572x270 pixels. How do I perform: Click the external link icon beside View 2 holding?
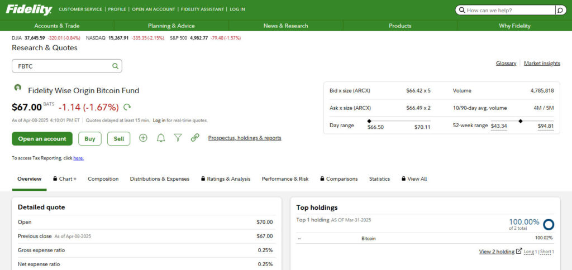[x=519, y=251]
